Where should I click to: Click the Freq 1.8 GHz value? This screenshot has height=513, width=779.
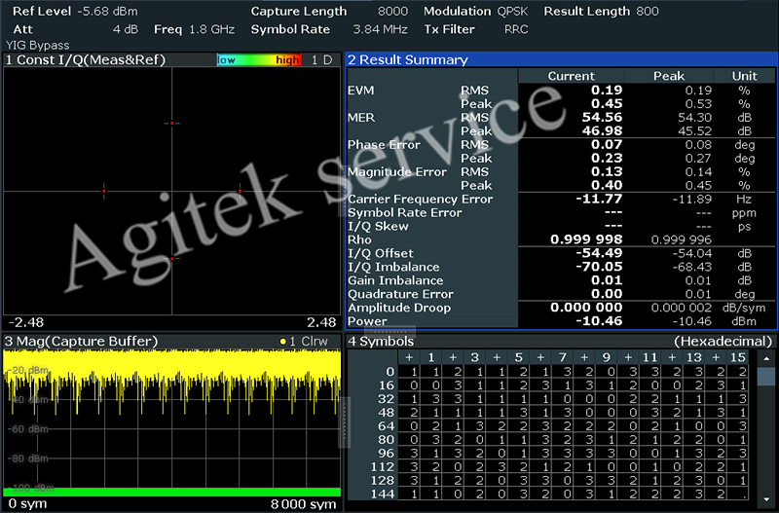[211, 29]
